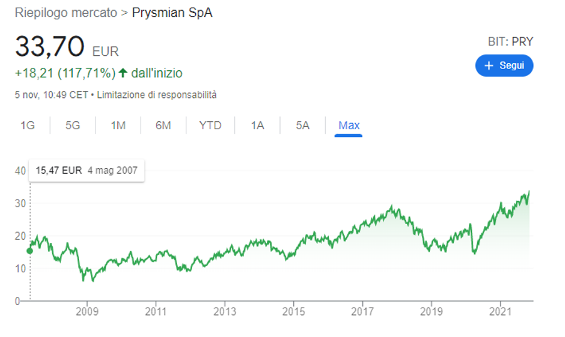Select the 5A time range tab
This screenshot has height=337, width=565.
[x=303, y=126]
